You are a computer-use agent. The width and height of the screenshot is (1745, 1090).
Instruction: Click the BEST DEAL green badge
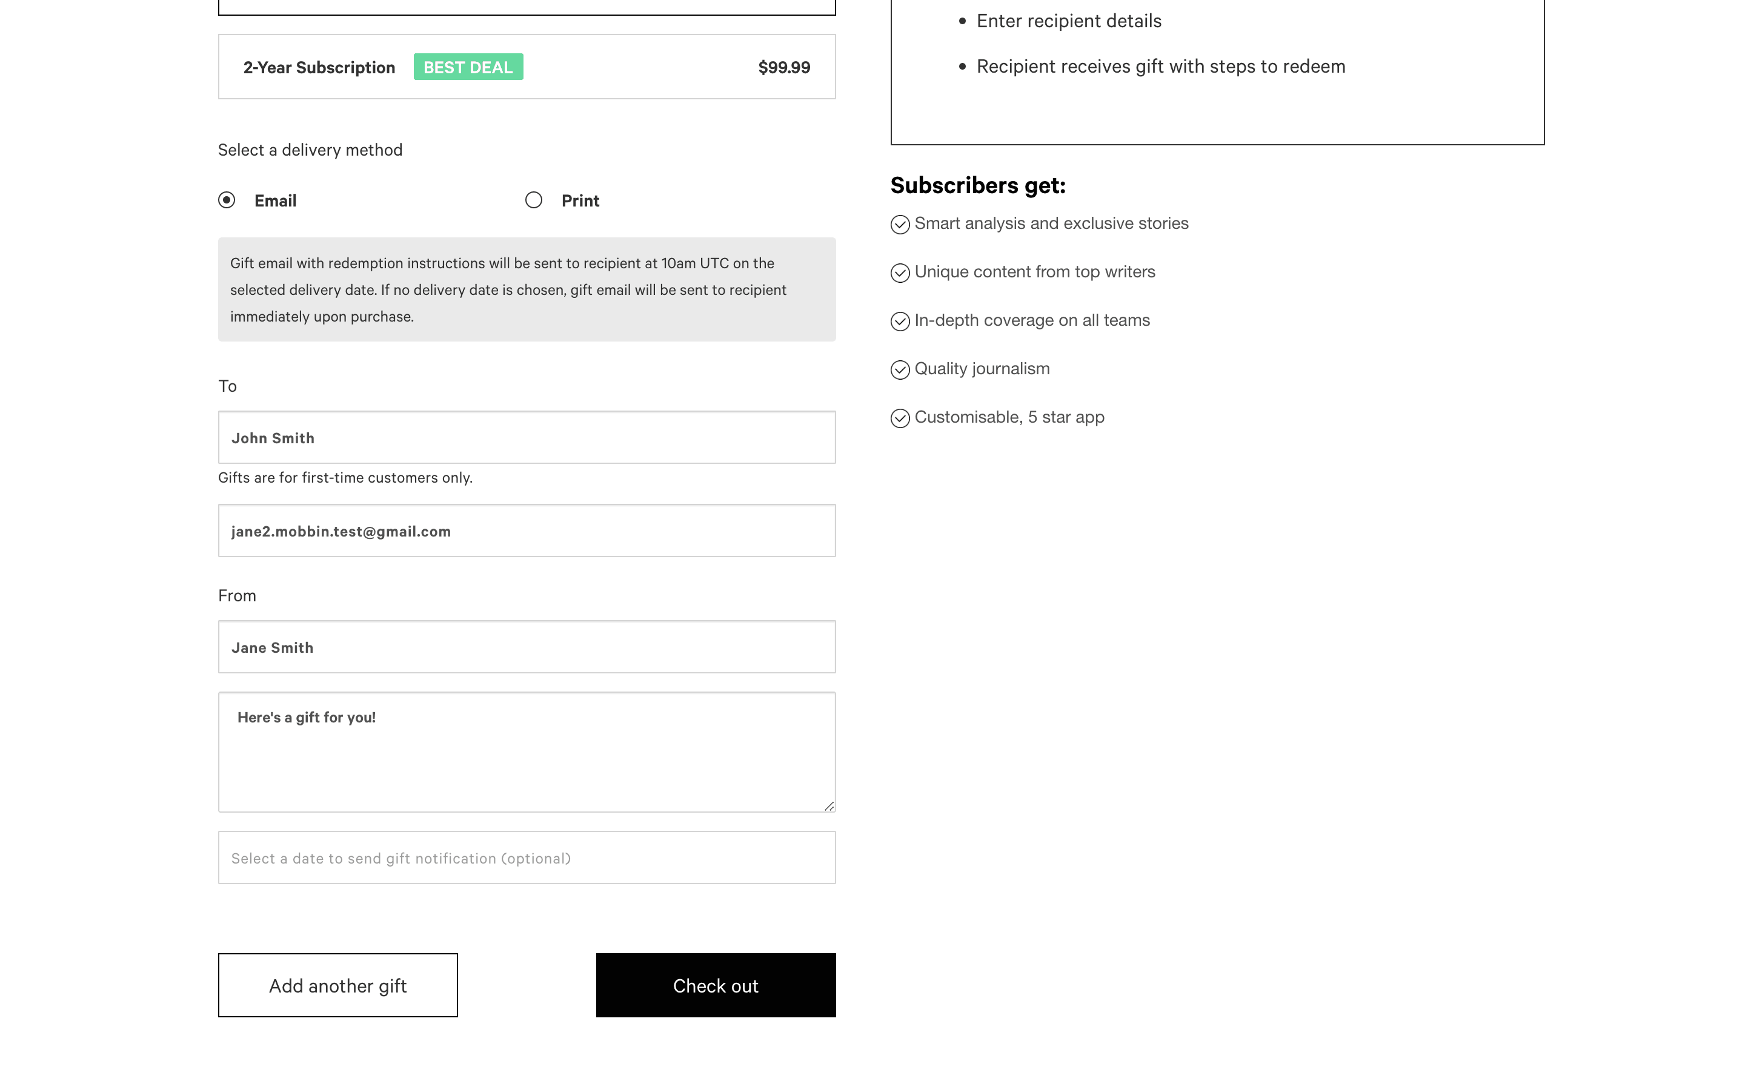468,67
